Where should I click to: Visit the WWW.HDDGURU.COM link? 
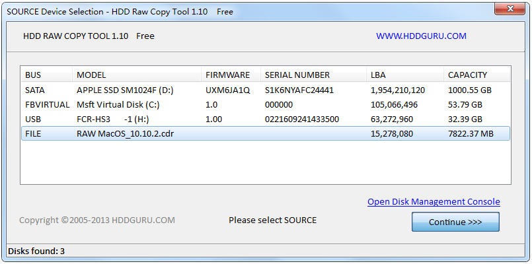(421, 36)
